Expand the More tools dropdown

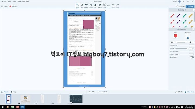click(109, 6)
